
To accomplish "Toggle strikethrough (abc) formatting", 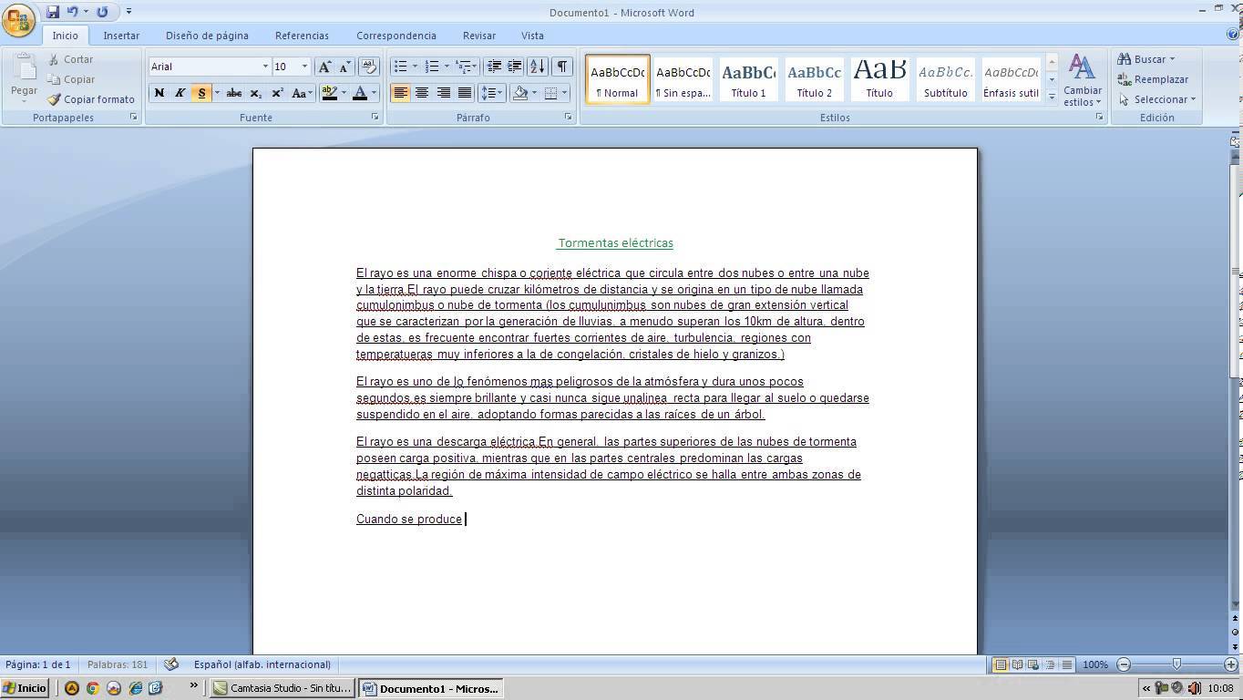I will (x=233, y=93).
